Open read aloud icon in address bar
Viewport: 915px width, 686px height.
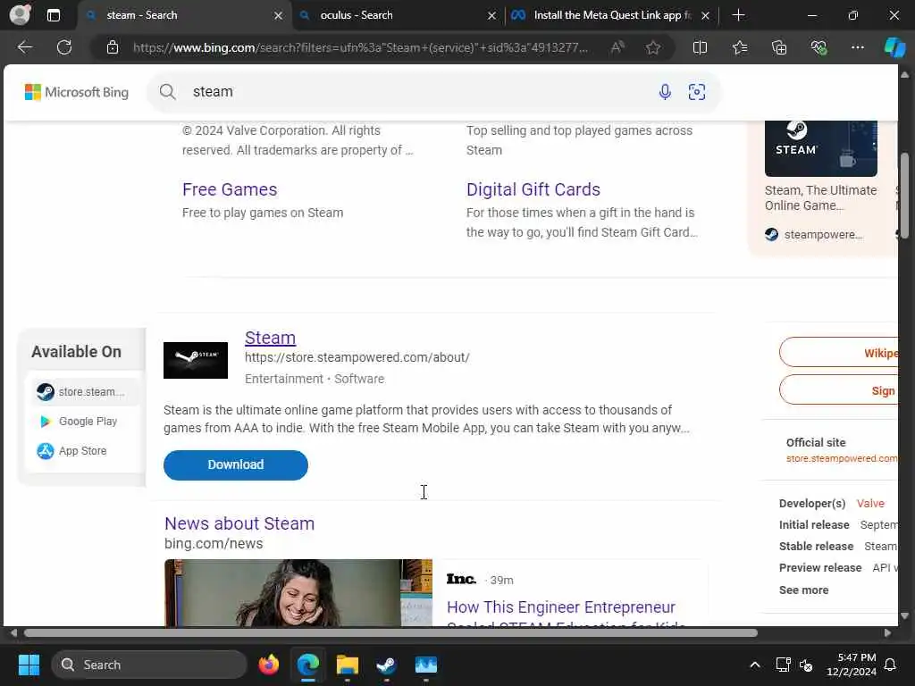(617, 47)
